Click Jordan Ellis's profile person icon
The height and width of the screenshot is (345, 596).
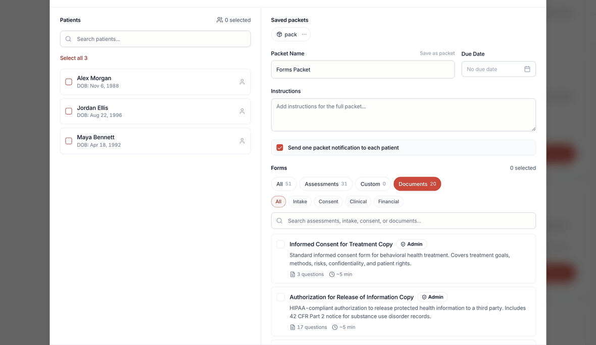pyautogui.click(x=242, y=111)
